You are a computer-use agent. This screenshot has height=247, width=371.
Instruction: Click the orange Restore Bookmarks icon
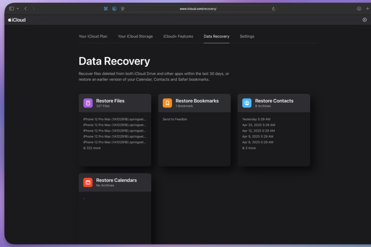click(x=167, y=103)
